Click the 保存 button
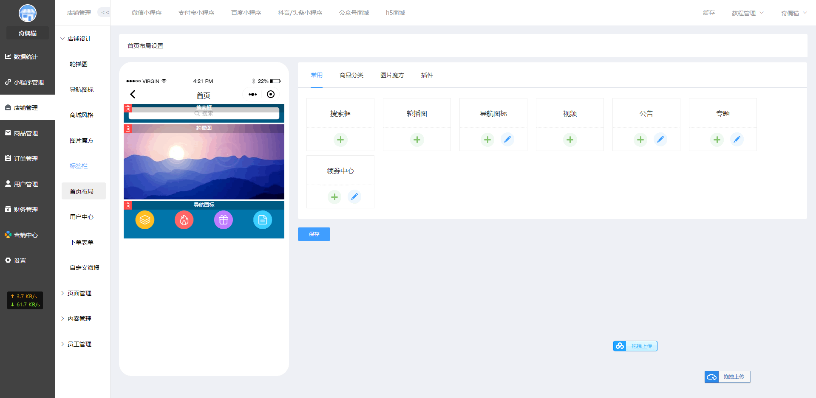816x398 pixels. [x=314, y=234]
